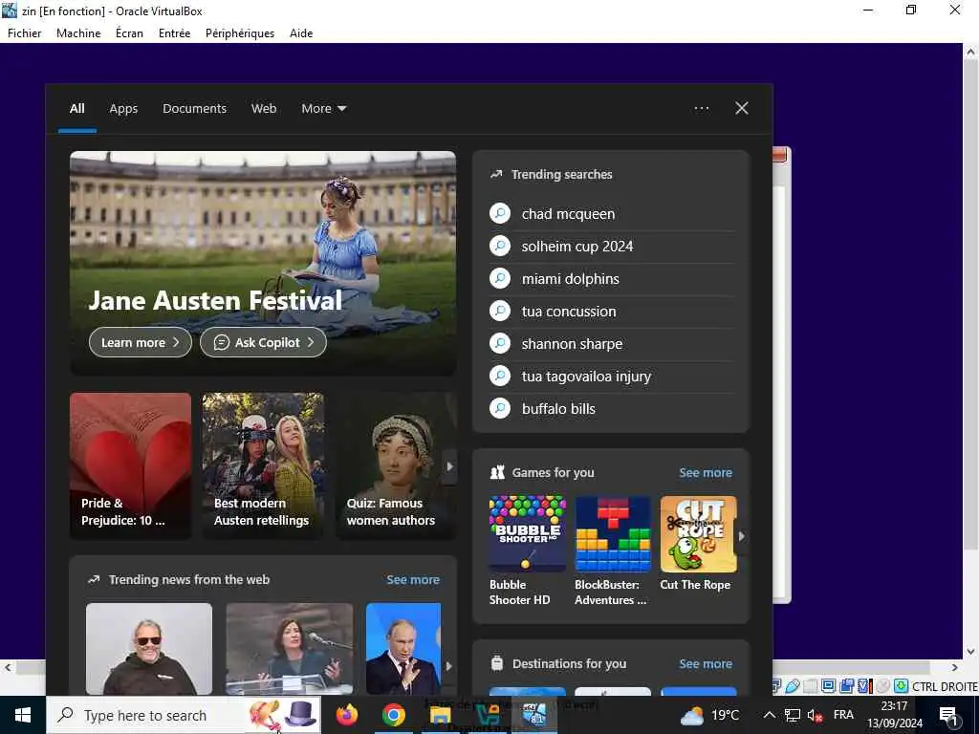Search trending term miami dolphins
Image resolution: width=979 pixels, height=734 pixels.
pos(571,279)
